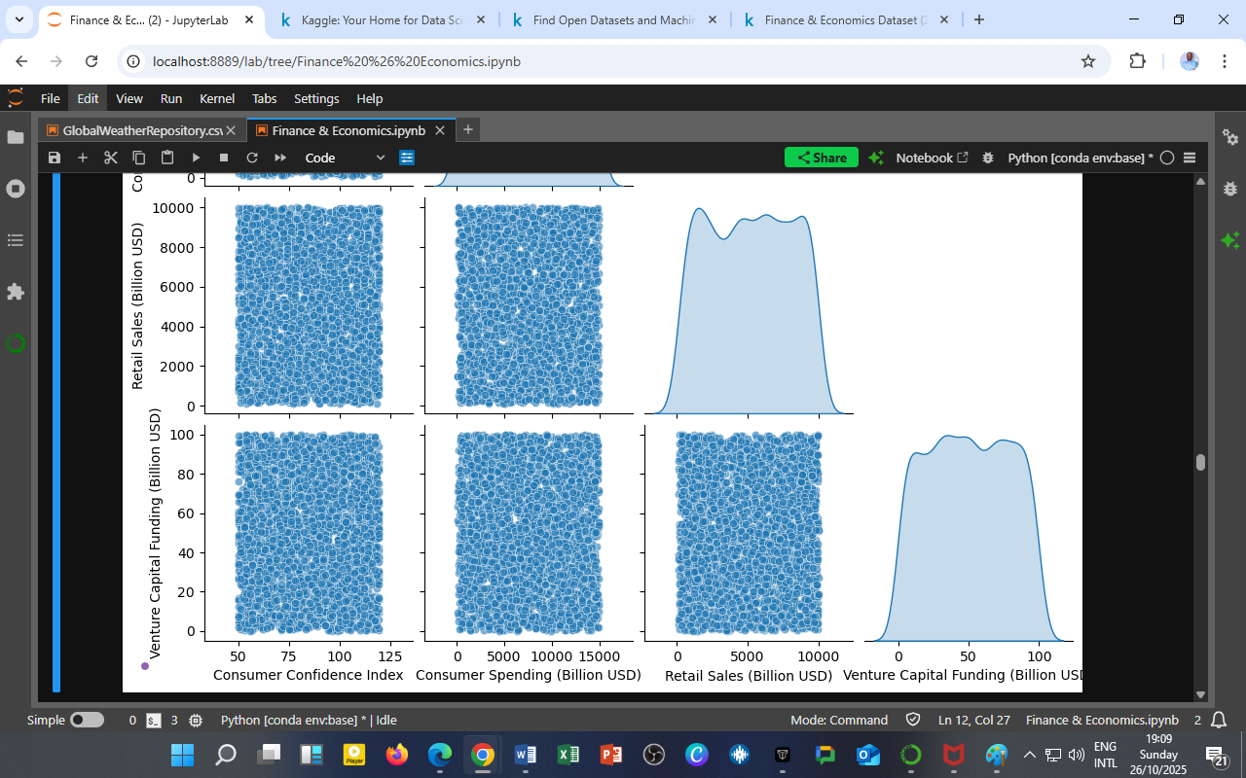1246x778 pixels.
Task: Click the green Share button
Action: (821, 157)
